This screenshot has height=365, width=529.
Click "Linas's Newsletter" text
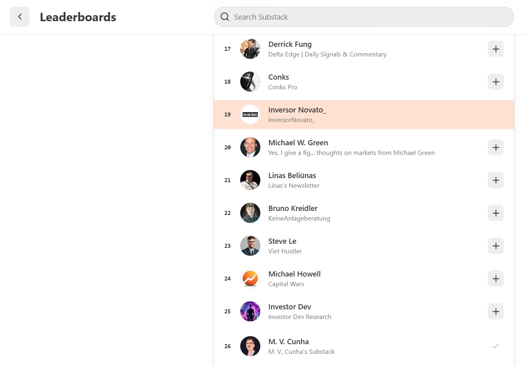click(294, 186)
